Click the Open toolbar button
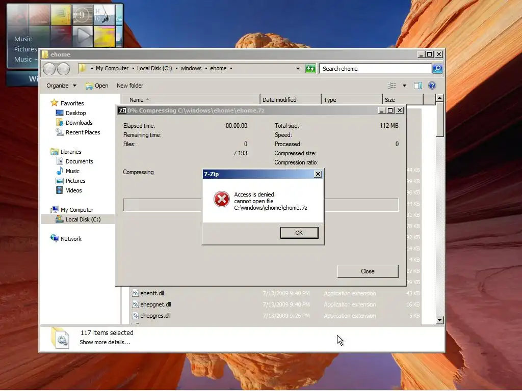Screen dimensions: 522x391 click(x=97, y=86)
